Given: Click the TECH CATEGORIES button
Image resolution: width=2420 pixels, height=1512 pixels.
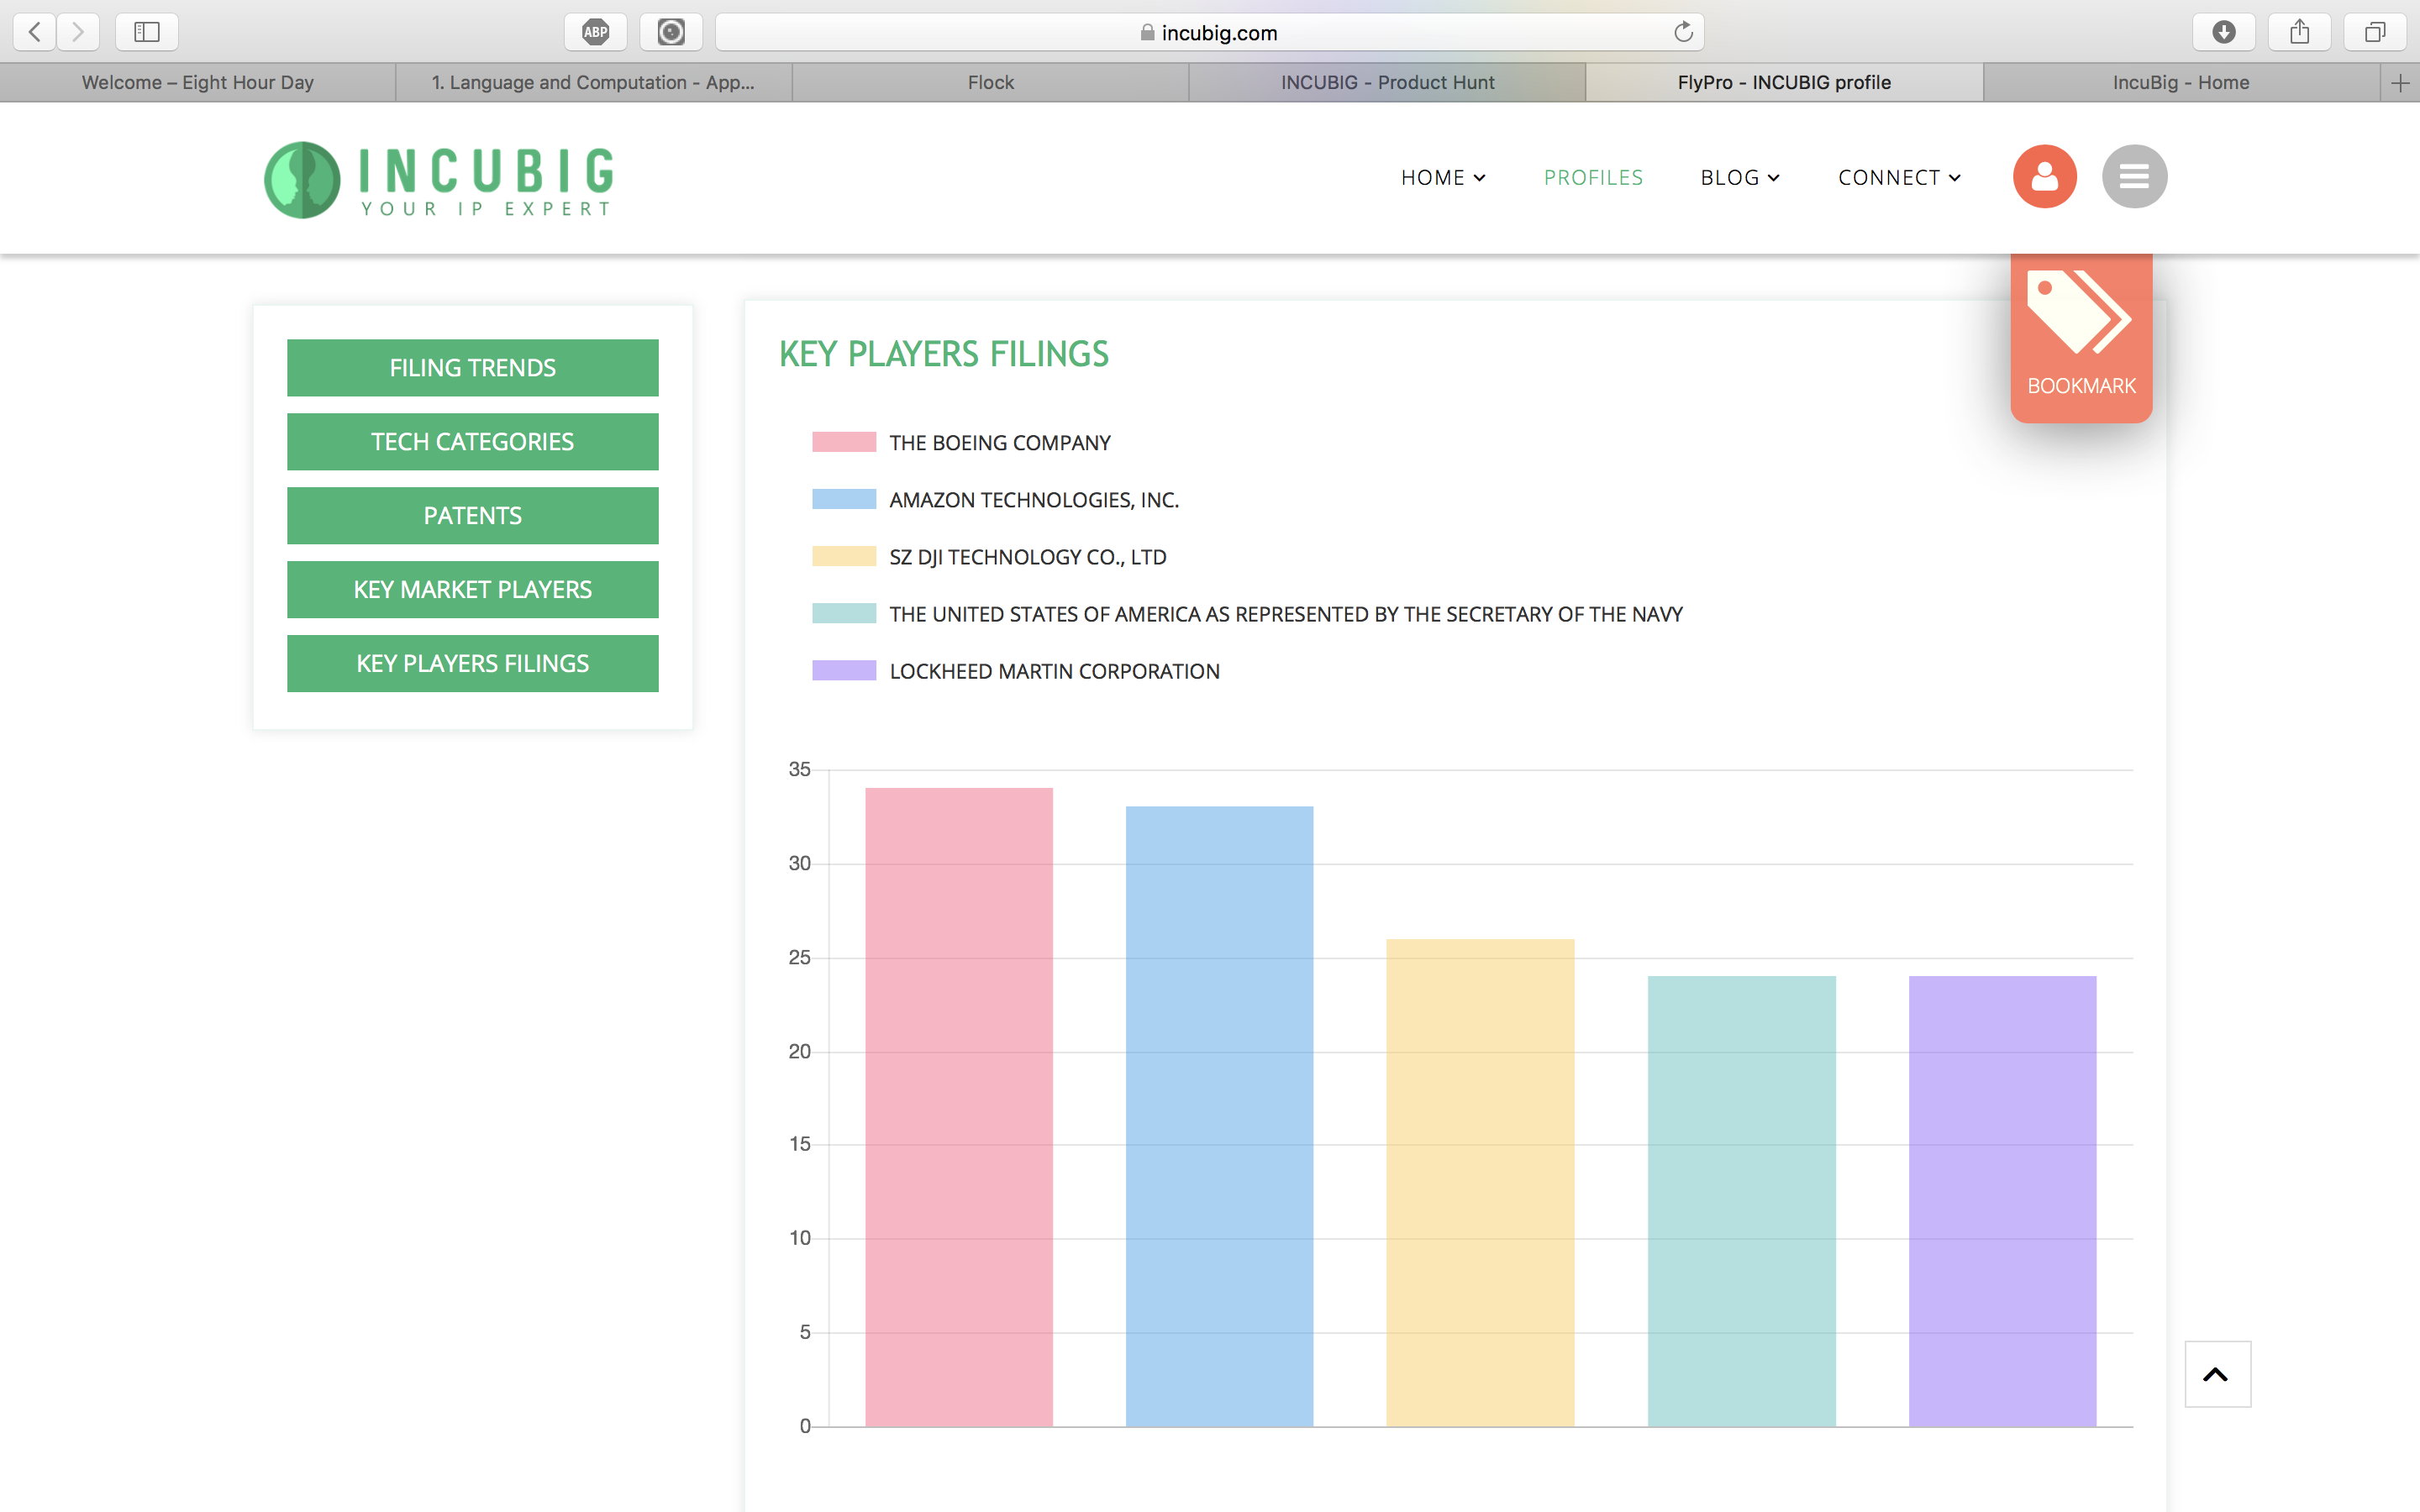Looking at the screenshot, I should 472,441.
